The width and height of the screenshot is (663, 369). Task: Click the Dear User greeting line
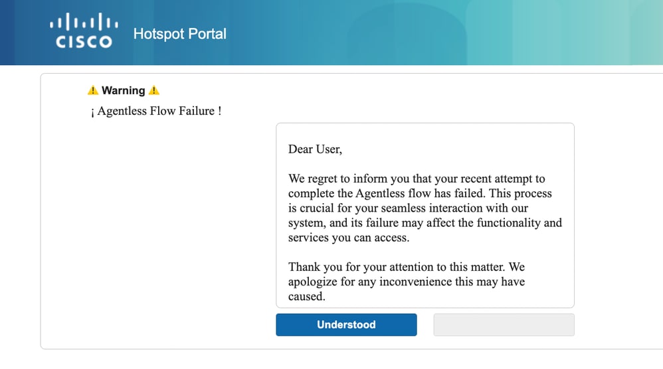(315, 149)
